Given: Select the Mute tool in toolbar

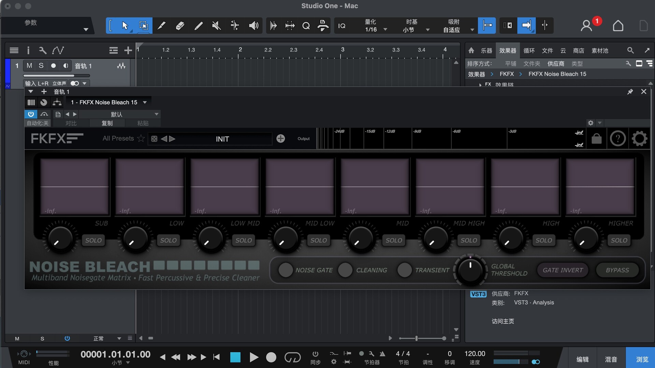Looking at the screenshot, I should pos(216,26).
